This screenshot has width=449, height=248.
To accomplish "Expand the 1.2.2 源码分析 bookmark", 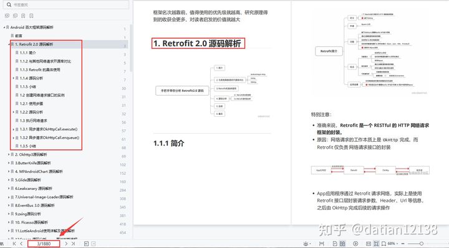I will click(14, 112).
